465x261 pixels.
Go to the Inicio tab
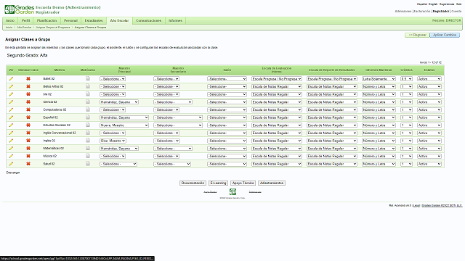tap(10, 21)
